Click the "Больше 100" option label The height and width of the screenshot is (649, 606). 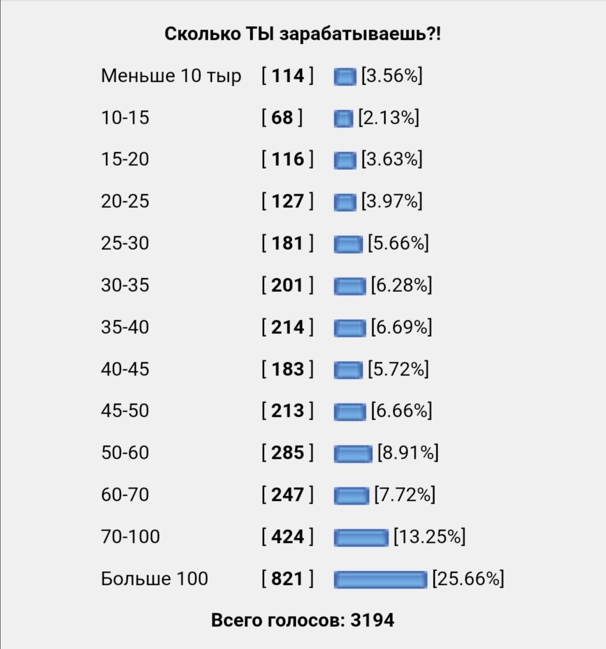pos(154,579)
